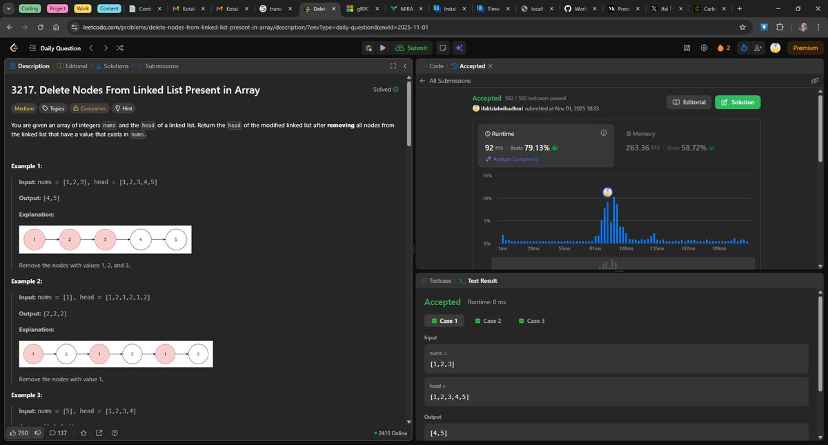
Task: Click the timer stopwatch icon
Action: [x=744, y=48]
